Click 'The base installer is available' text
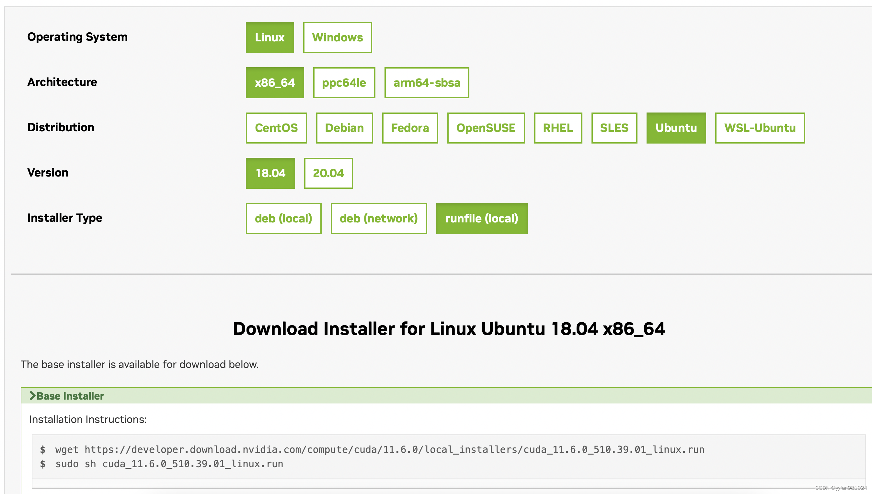 point(140,364)
